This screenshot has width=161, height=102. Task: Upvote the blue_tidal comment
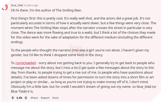click(13, 98)
